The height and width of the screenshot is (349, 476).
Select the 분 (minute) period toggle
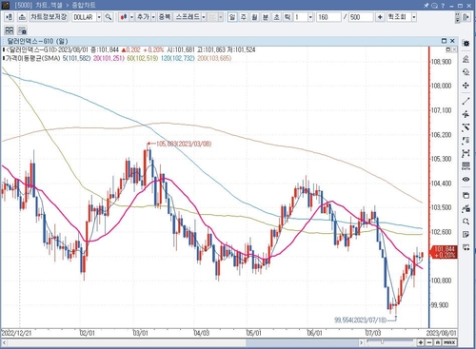point(266,17)
